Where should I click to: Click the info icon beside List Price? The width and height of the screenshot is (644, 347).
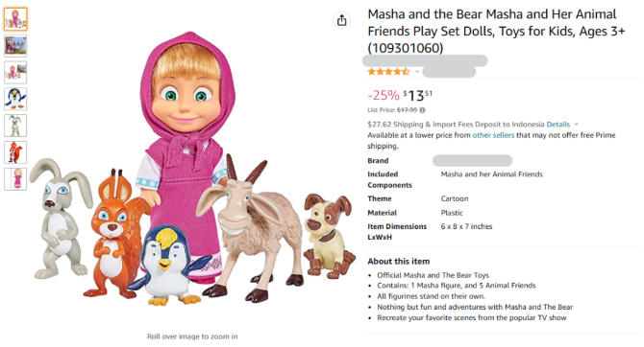tap(423, 110)
